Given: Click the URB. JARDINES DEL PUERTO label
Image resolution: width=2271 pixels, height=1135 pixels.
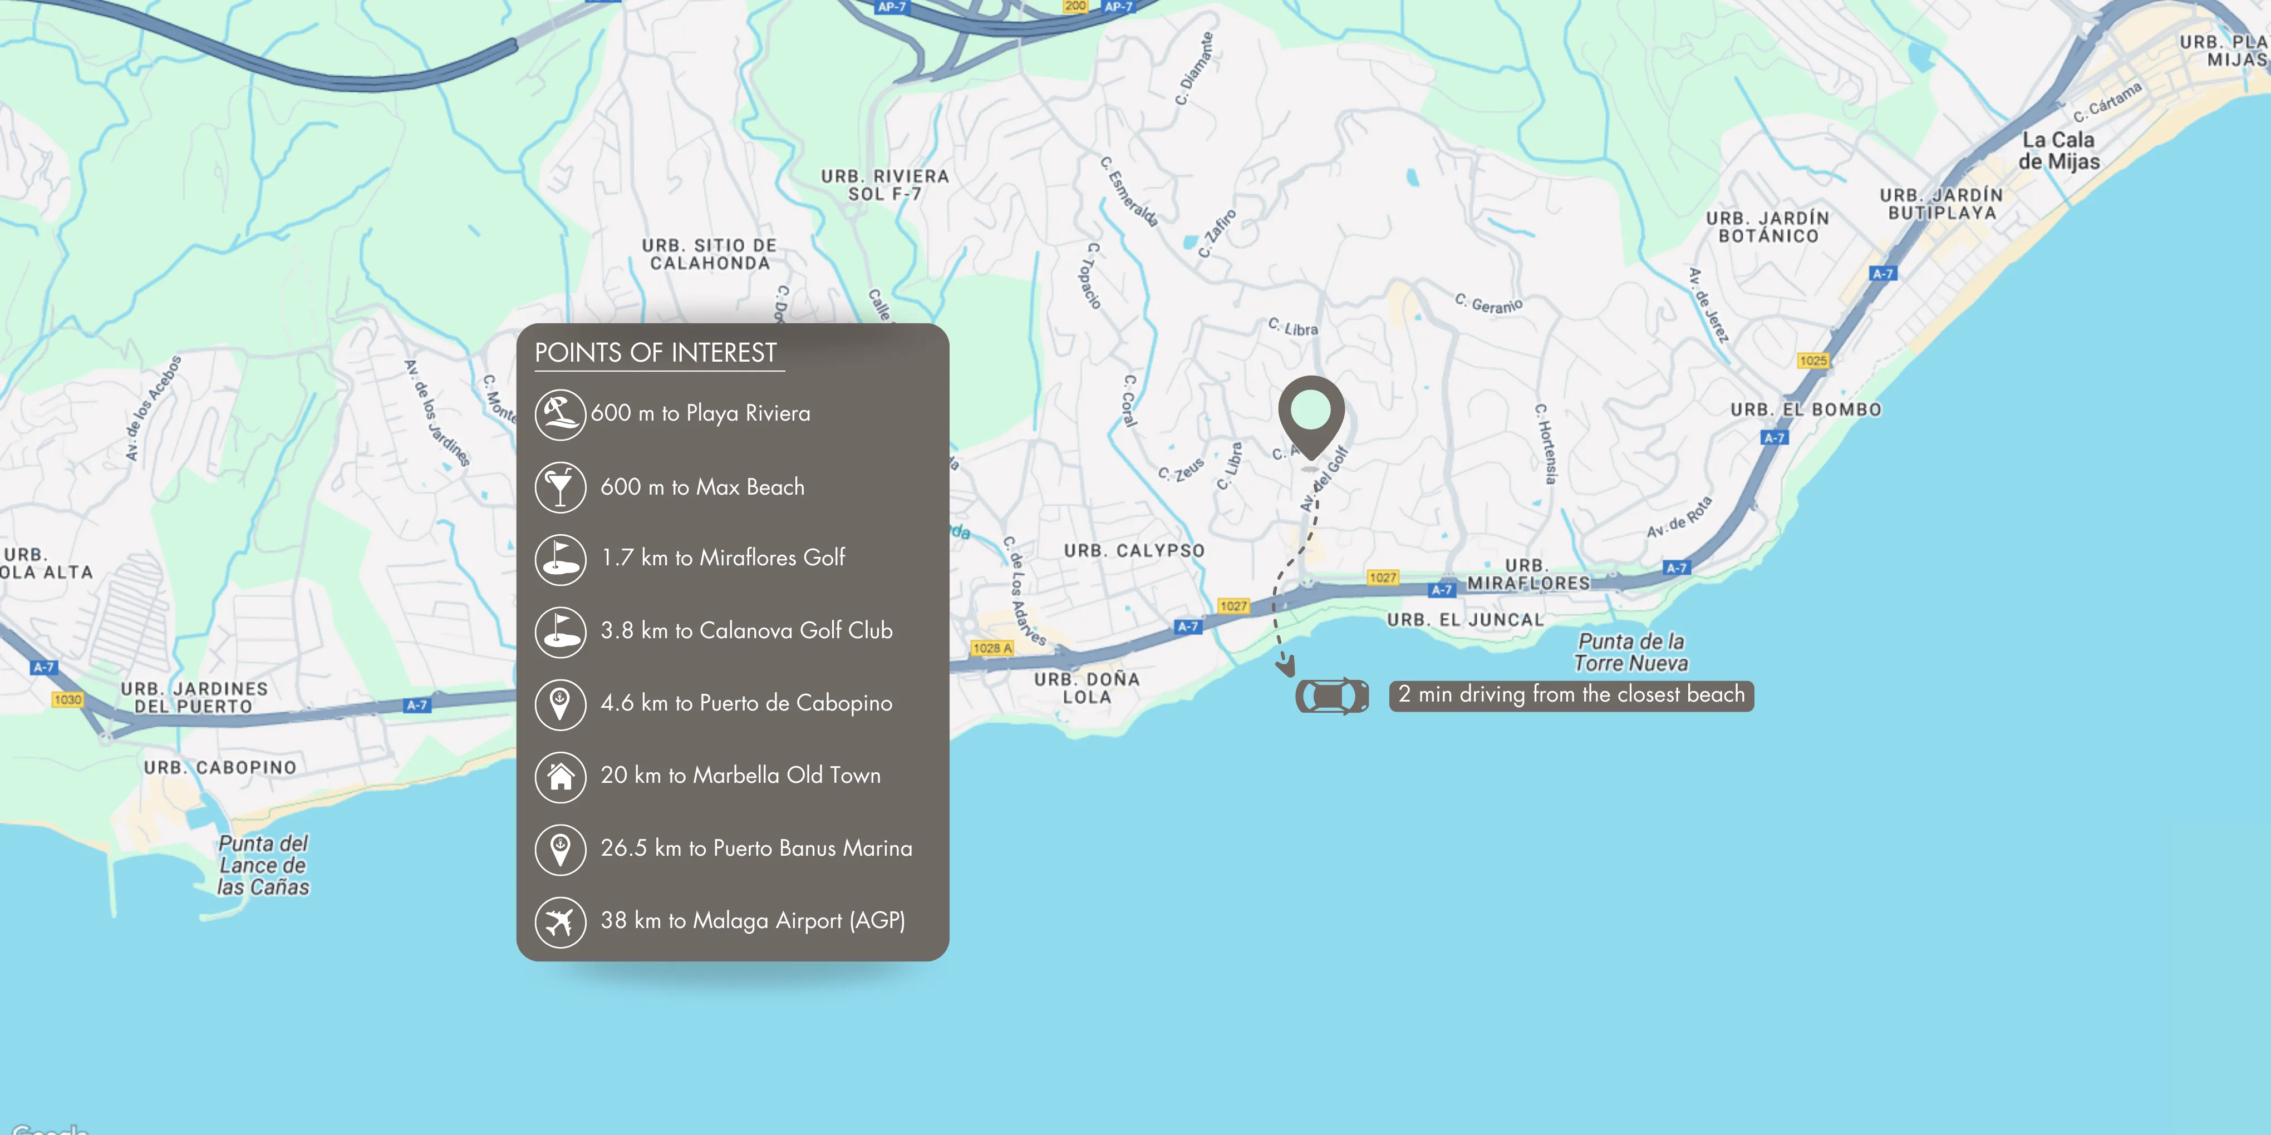Looking at the screenshot, I should coord(194,698).
